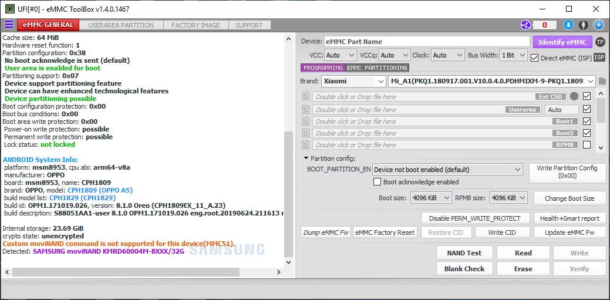Toggle Direct eMMC (ISP) checkbox

point(534,58)
